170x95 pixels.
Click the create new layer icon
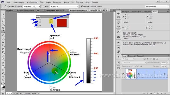click(x=161, y=93)
